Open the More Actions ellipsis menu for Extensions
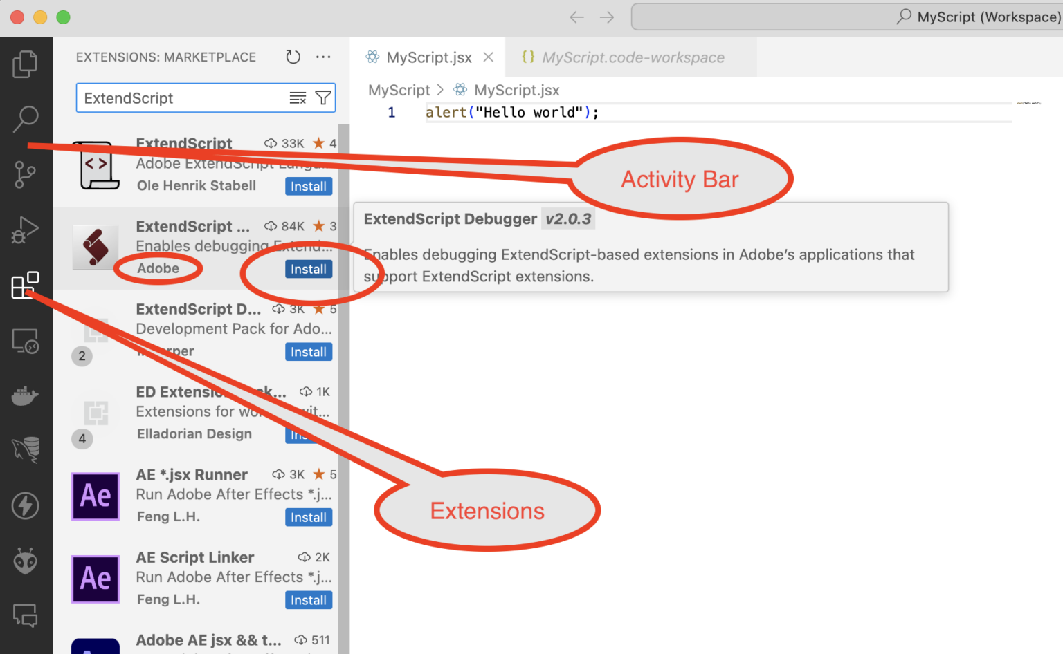The image size is (1063, 654). 323,57
